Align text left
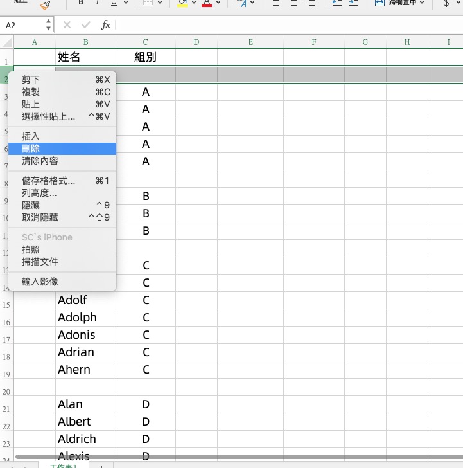 (277, 3)
